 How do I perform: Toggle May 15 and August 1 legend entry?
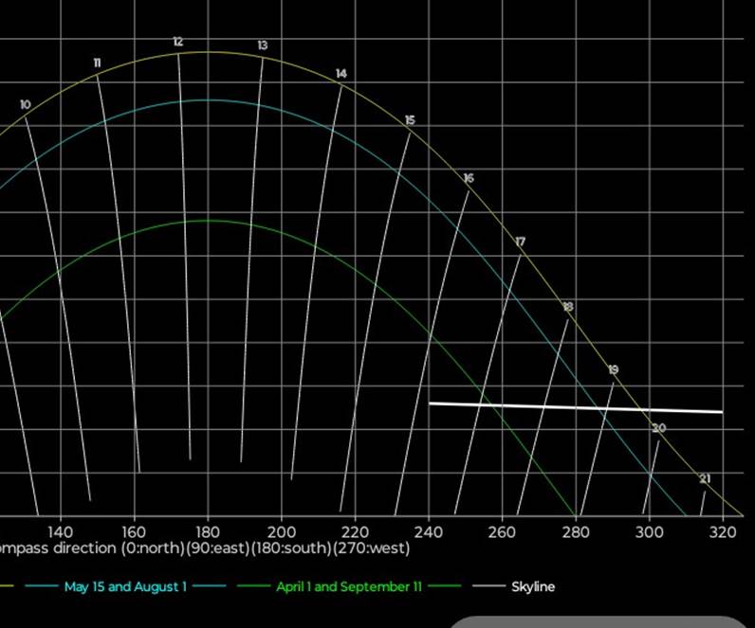[x=125, y=587]
